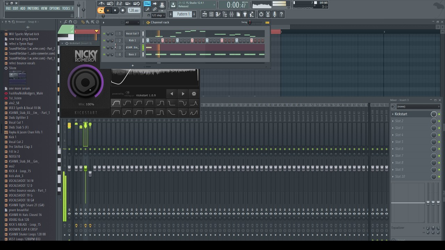This screenshot has height=250, width=445.
Task: Click the record button
Action: tap(123, 10)
